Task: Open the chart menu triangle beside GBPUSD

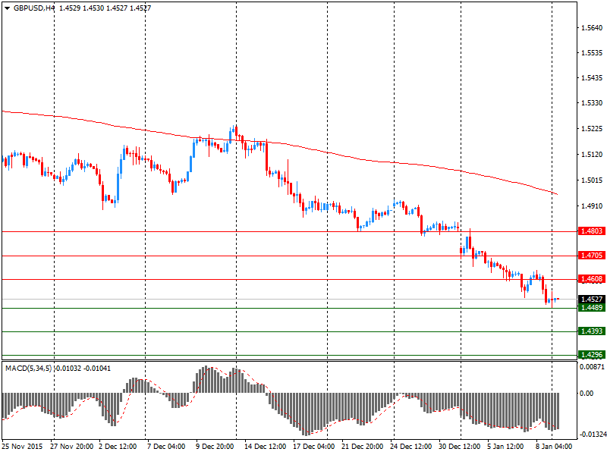Action: (7, 8)
